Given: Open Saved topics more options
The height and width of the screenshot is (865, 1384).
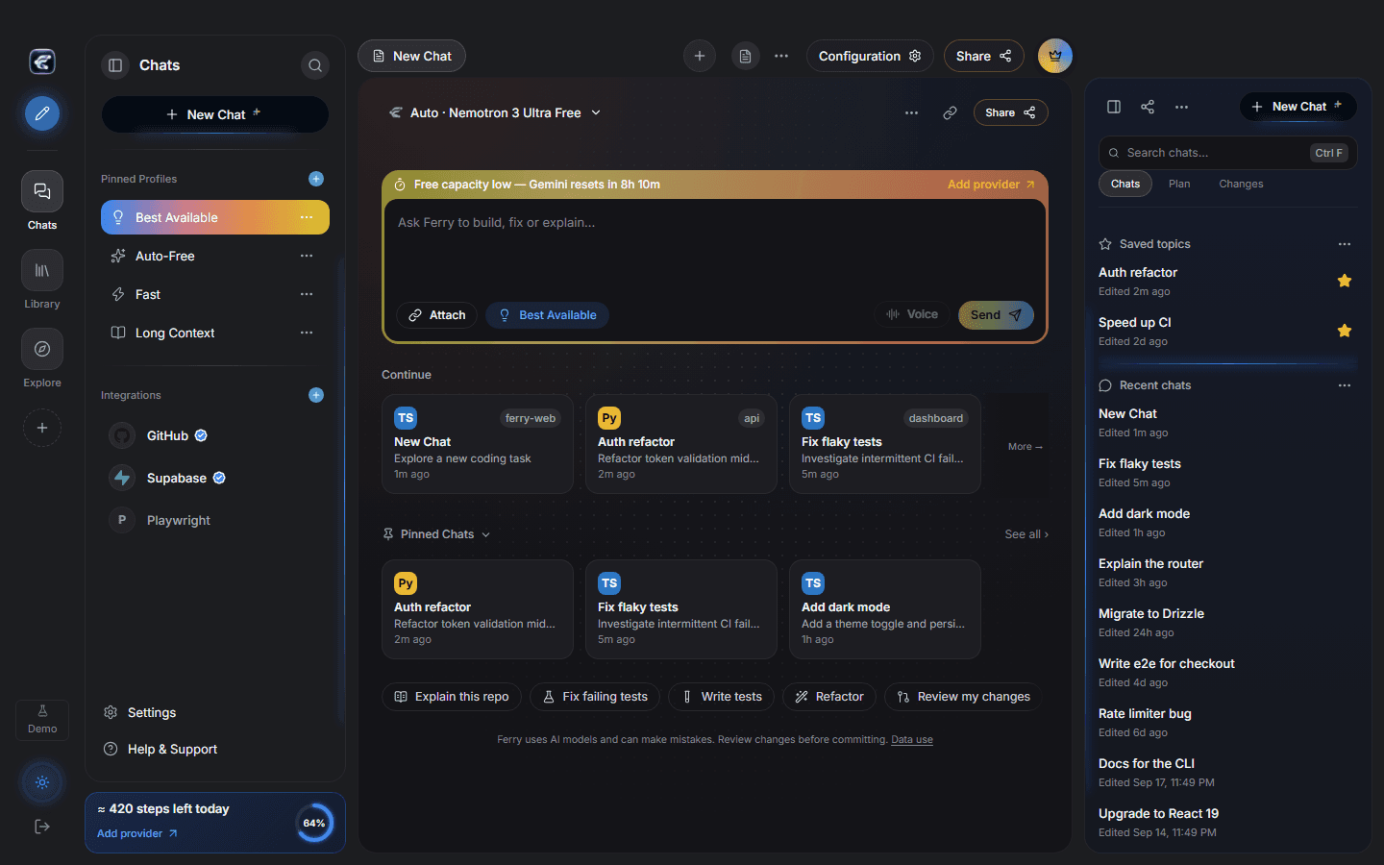Looking at the screenshot, I should pos(1345,244).
